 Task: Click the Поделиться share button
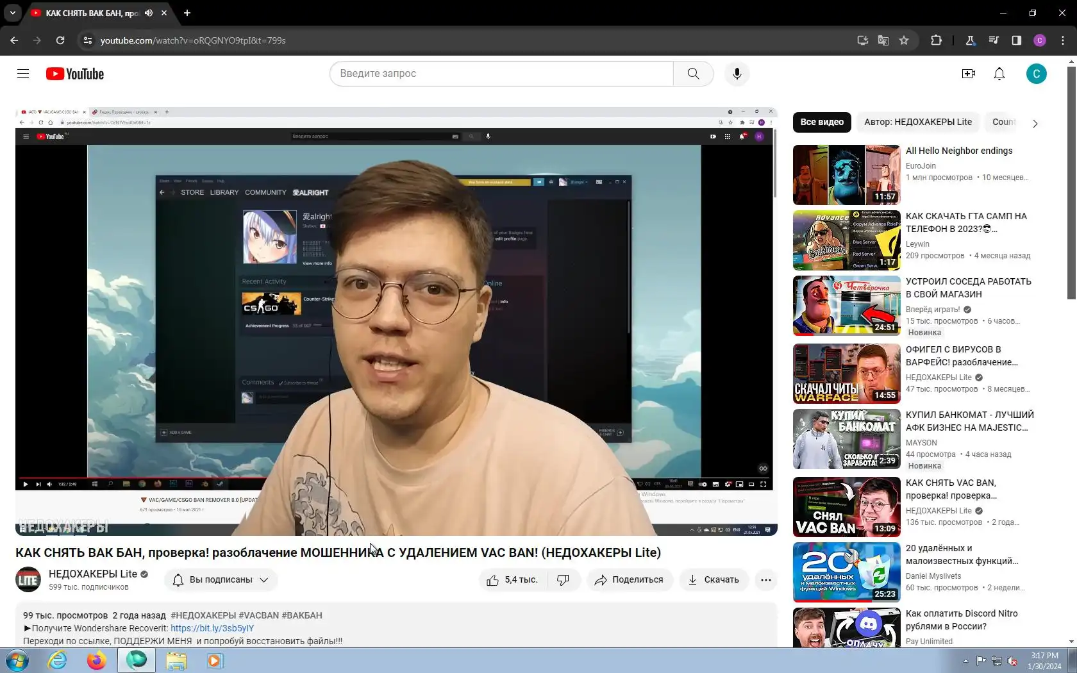tap(630, 580)
